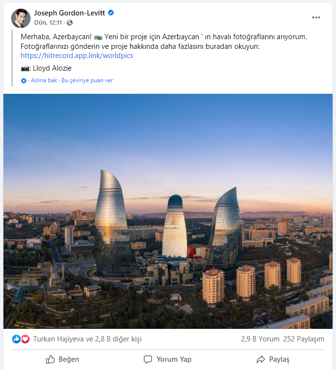Click the speech bubble comment icon
This screenshot has width=336, height=369.
[x=148, y=359]
